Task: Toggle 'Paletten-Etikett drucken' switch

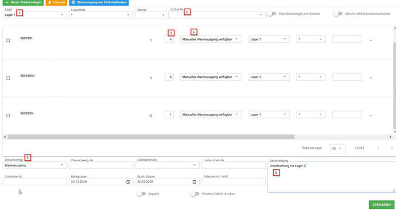Action: click(x=195, y=194)
